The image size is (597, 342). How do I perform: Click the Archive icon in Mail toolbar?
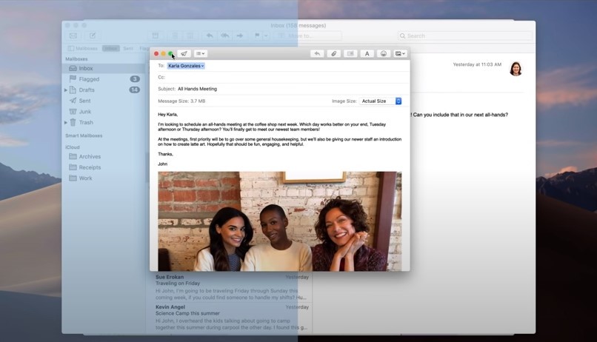click(156, 36)
